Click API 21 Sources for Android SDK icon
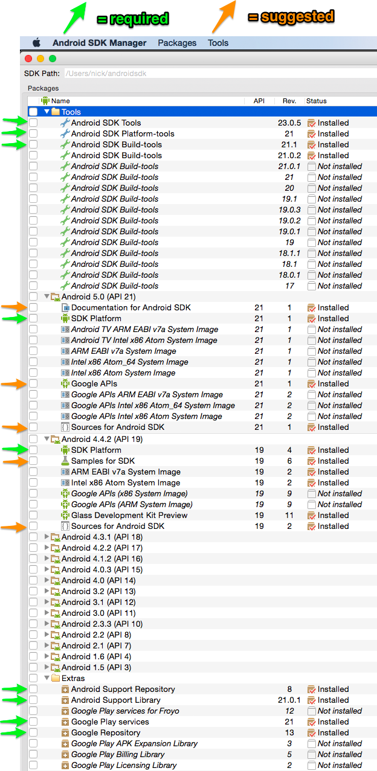This screenshot has width=377, height=771. [x=65, y=427]
